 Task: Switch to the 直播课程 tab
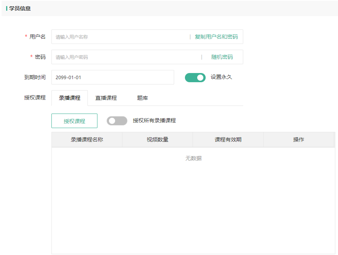click(x=106, y=98)
